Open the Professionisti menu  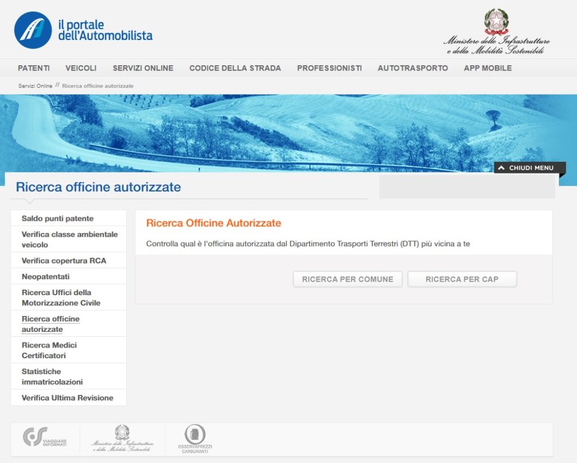tap(329, 68)
